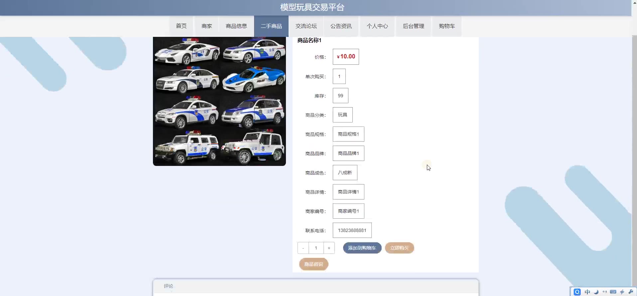637x296 pixels.
Task: Decrease quantity with the minus button
Action: 303,248
